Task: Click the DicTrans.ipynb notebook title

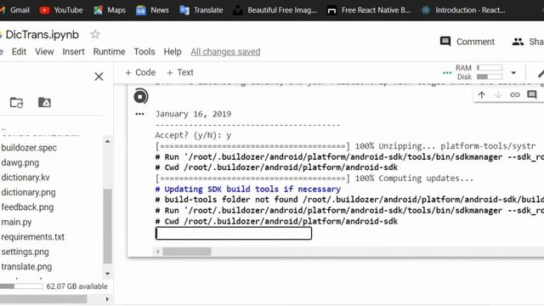Action: [x=42, y=35]
